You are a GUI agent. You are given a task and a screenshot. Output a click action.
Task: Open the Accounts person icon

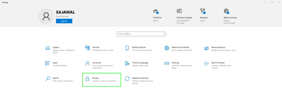pos(87,63)
